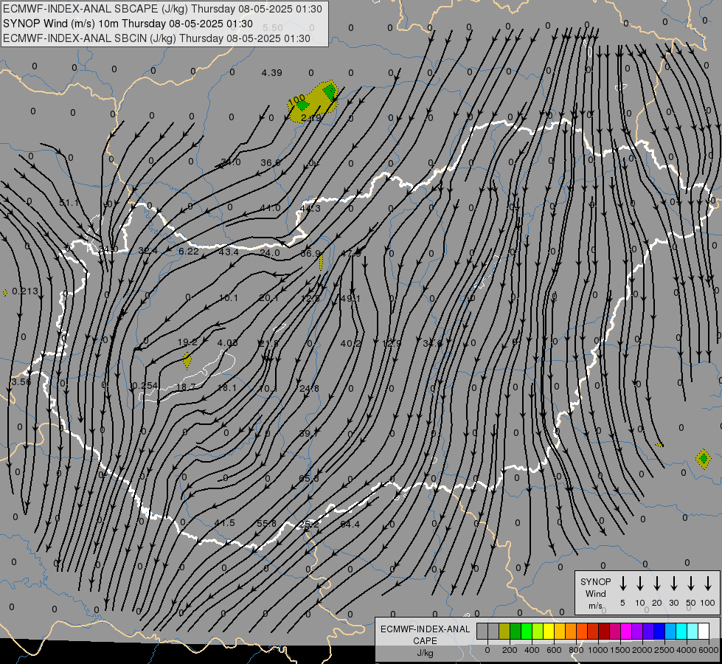The width and height of the screenshot is (722, 664).
Task: Click the ECMWF-INDEX-ANAL CAPE legend title
Action: point(425,634)
